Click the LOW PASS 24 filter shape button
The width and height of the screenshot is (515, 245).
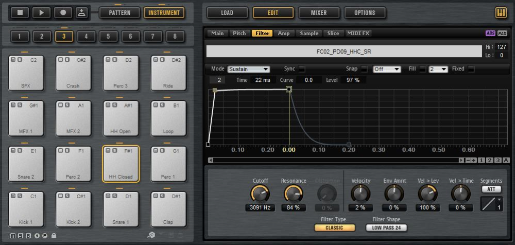coord(386,227)
